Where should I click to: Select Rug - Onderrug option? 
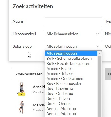(71, 94)
